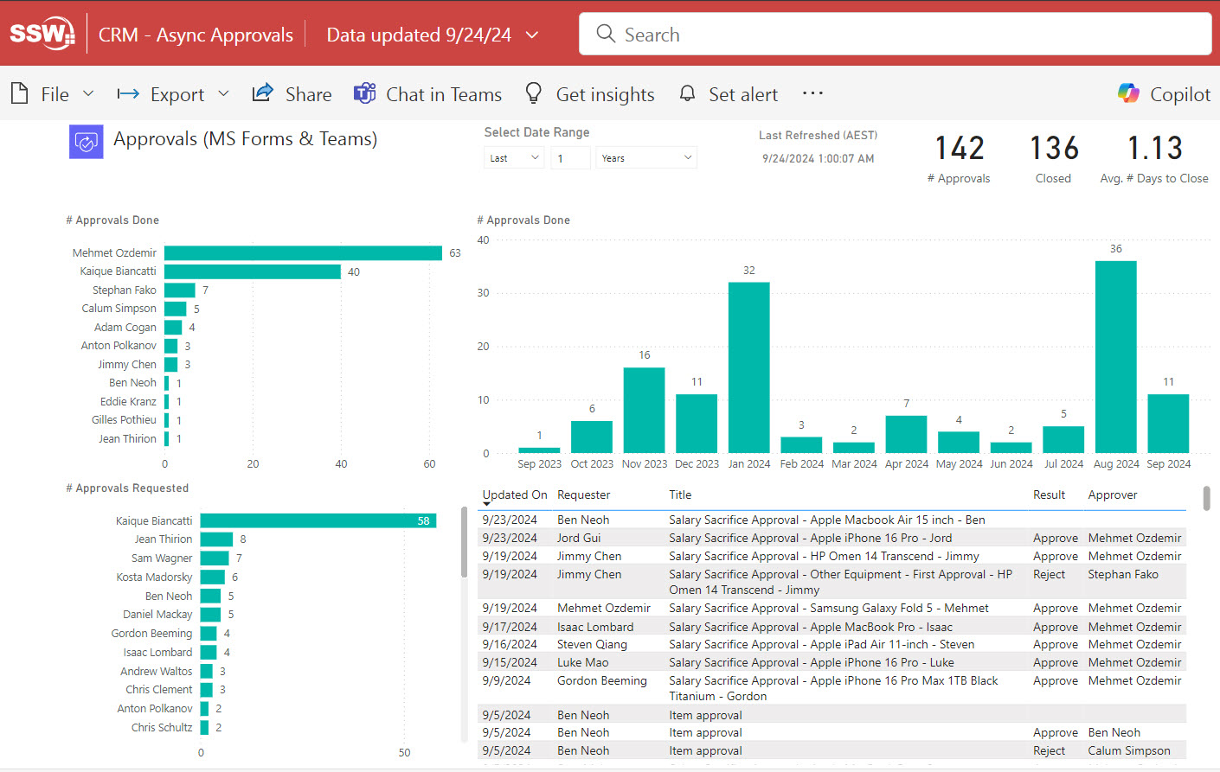Select the Aug 2024 bar in chart
The height and width of the screenshot is (772, 1220).
(x=1115, y=356)
